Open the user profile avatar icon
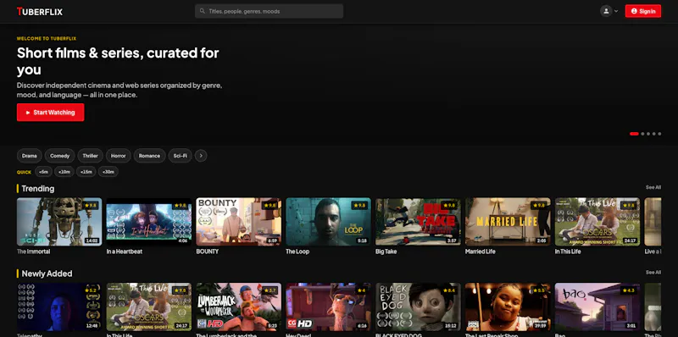This screenshot has height=337, width=678. tap(606, 11)
